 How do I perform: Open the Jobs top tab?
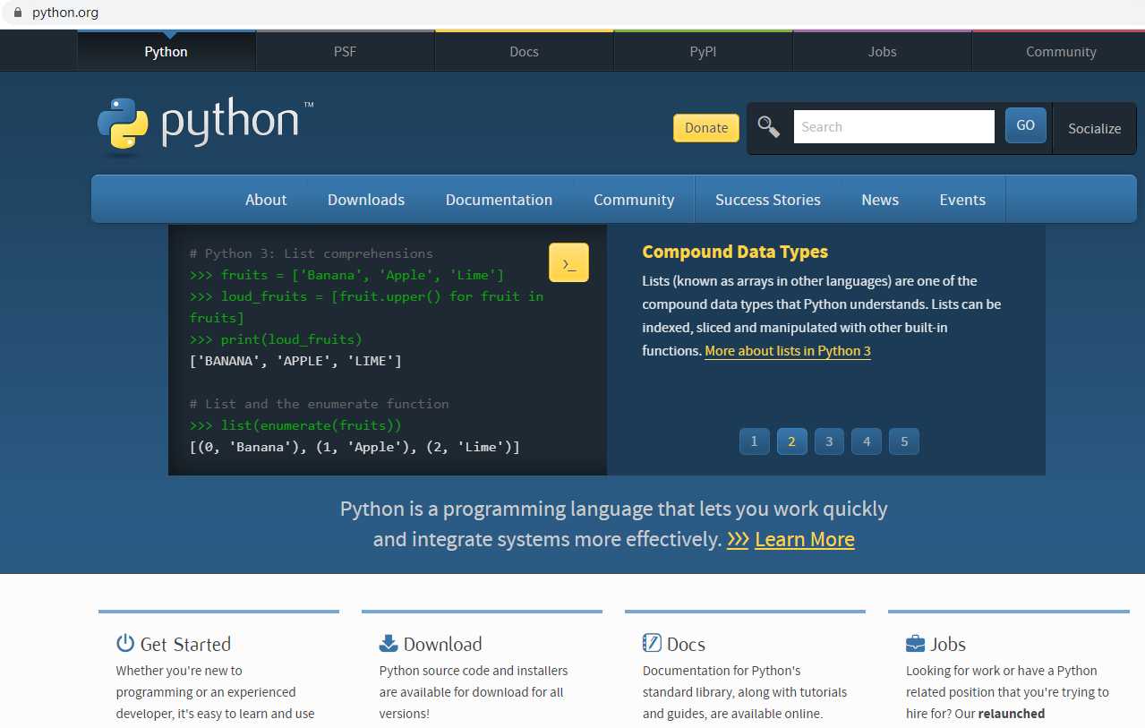883,51
